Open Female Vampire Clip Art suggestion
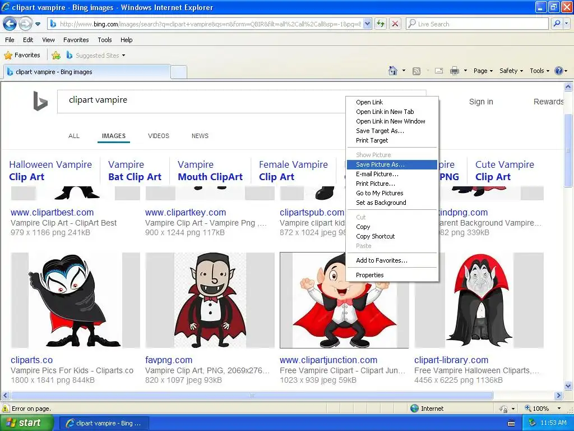This screenshot has width=574, height=431. pyautogui.click(x=293, y=171)
